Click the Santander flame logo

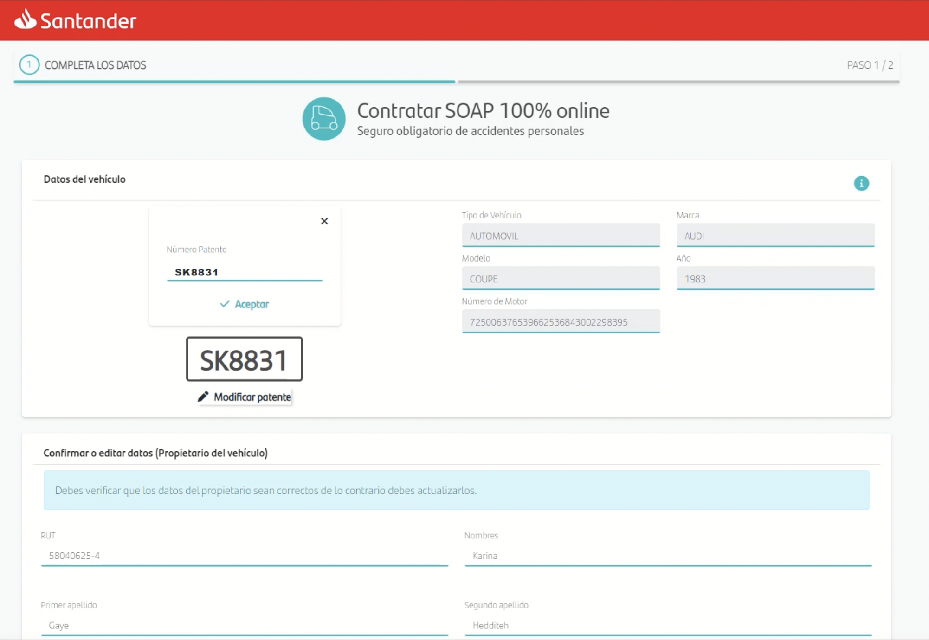pyautogui.click(x=25, y=19)
